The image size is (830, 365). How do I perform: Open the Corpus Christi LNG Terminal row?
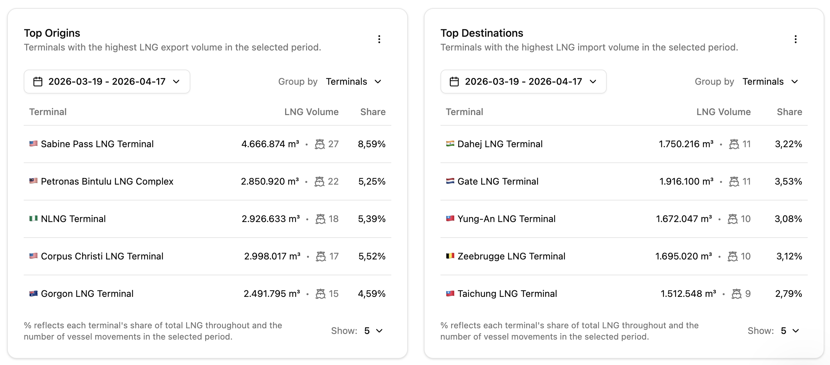pyautogui.click(x=207, y=256)
